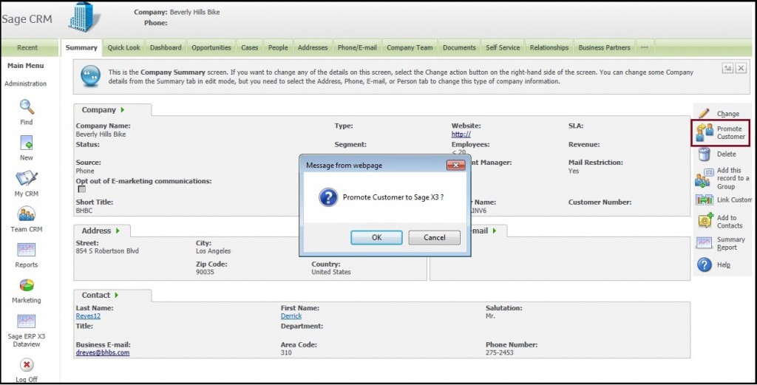Screen dimensions: 757x385
Task: Confirm promotion with the OK button
Action: coord(376,237)
